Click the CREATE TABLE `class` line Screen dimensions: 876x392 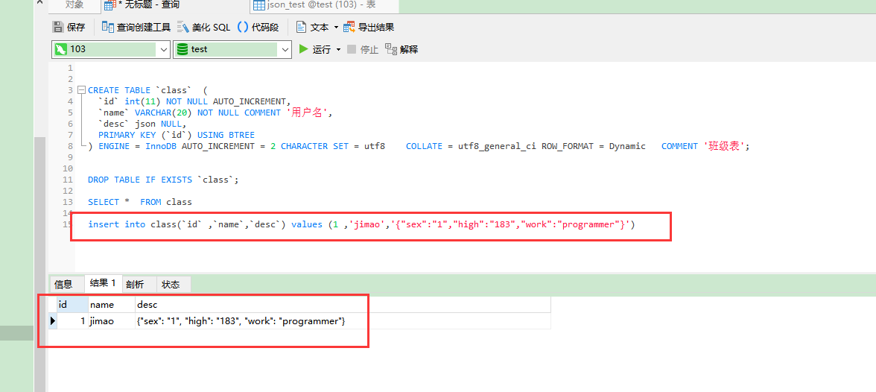click(x=147, y=90)
